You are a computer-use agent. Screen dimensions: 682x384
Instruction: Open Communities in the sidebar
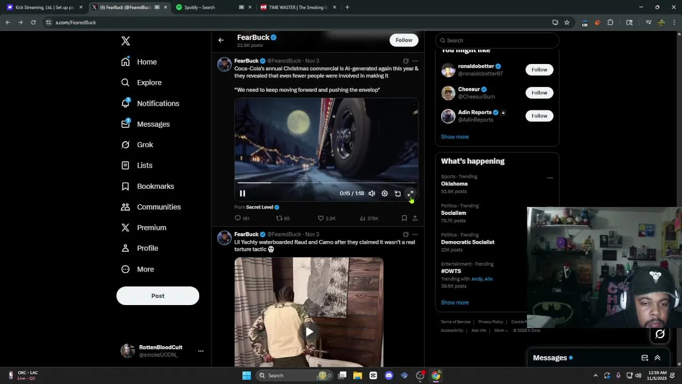coord(151,207)
